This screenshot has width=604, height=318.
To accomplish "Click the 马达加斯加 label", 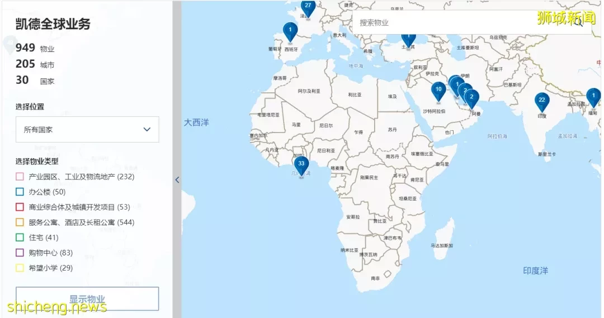I will click(442, 245).
